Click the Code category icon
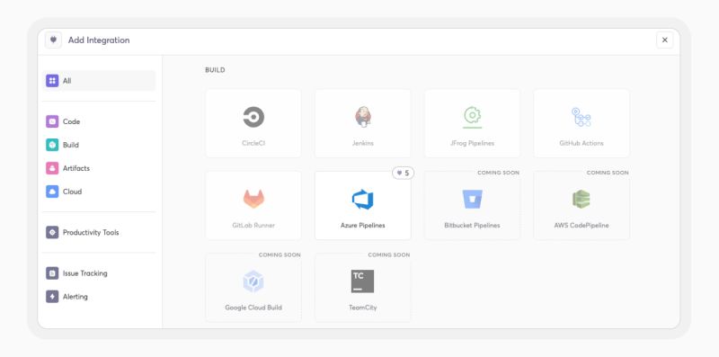Viewport: 719px width, 357px height. pyautogui.click(x=52, y=121)
